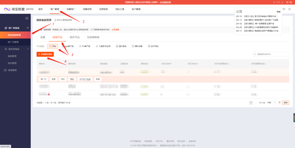Open 账户管理 in top navigation

tap(136, 9)
